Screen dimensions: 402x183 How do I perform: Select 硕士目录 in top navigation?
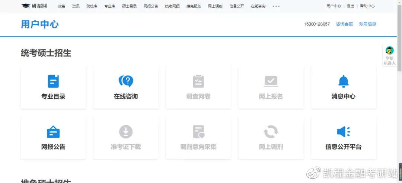point(129,6)
